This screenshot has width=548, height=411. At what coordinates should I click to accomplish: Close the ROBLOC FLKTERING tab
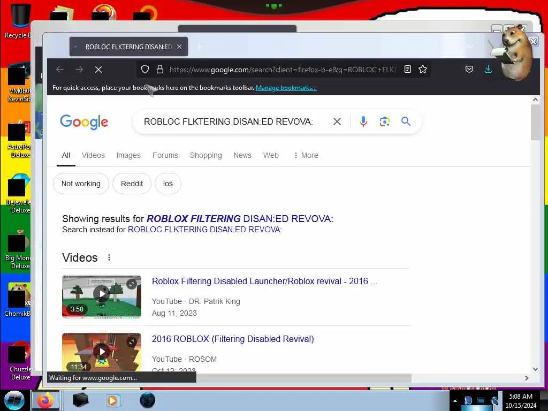point(179,47)
